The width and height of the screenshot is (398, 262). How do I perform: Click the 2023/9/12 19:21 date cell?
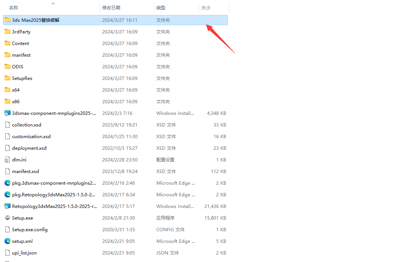click(x=120, y=125)
